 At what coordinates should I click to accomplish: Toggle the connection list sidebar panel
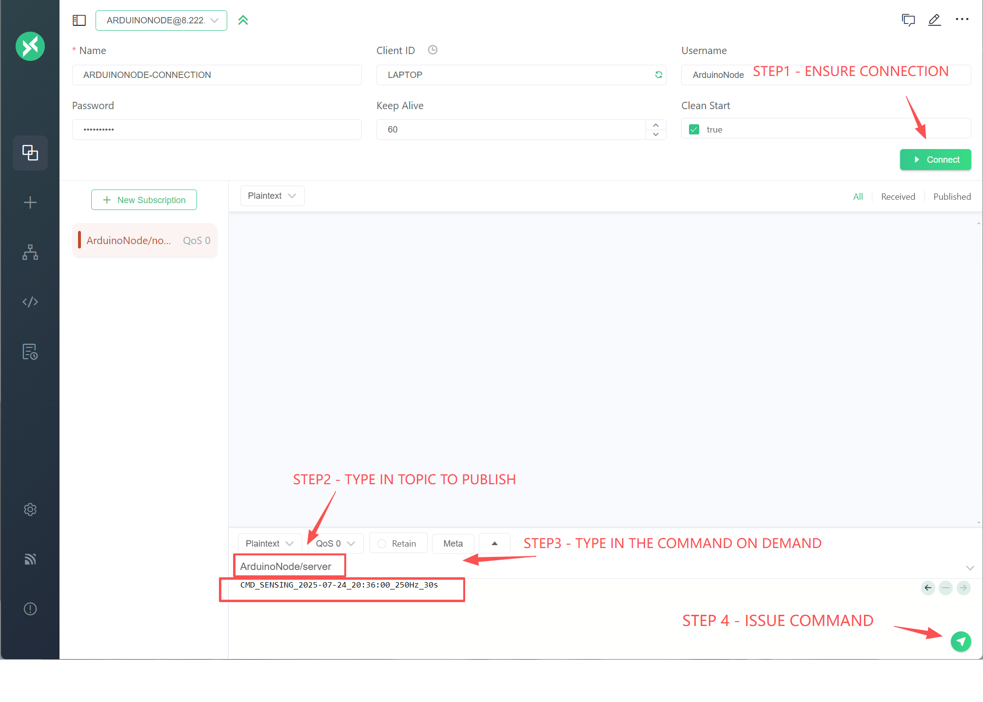pyautogui.click(x=79, y=20)
